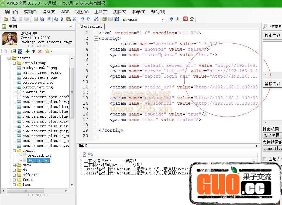
Task: Toggle the 匹配大小写 checkbox
Action: point(265,159)
